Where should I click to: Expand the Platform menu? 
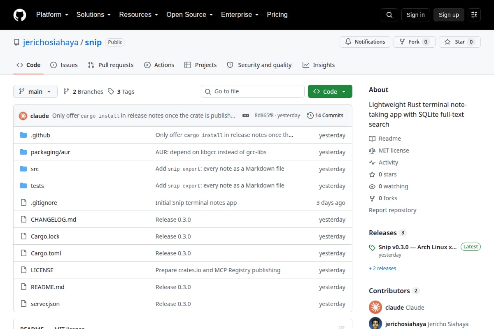(52, 15)
